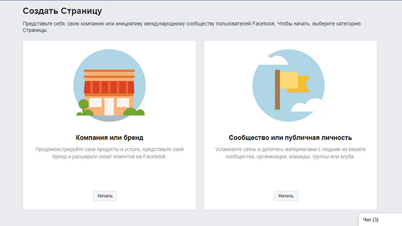Click the flag illustration for Сообщество или публичная личность
The image size is (402, 226).
290,85
